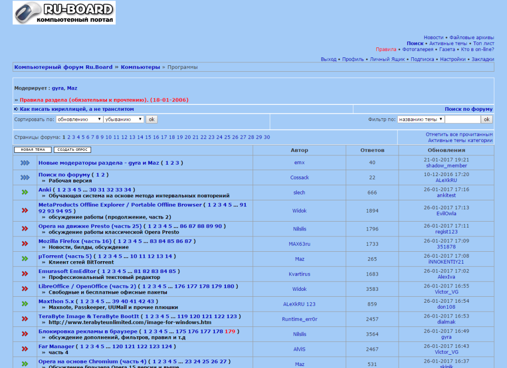The image size is (507, 368).
Task: Open Maxthon 5.x topic title
Action: point(56,301)
